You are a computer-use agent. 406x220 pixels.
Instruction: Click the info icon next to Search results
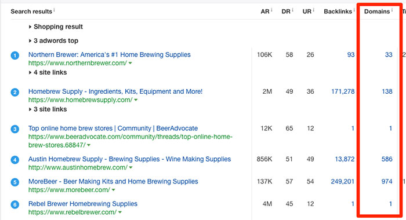point(54,10)
